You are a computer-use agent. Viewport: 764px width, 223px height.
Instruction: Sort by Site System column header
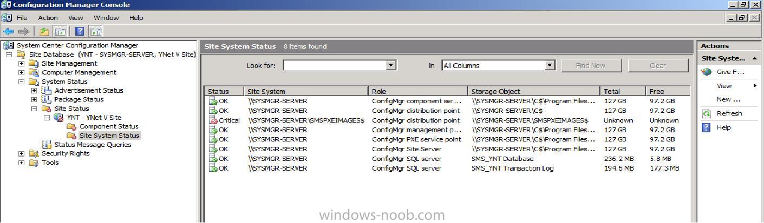(306, 91)
